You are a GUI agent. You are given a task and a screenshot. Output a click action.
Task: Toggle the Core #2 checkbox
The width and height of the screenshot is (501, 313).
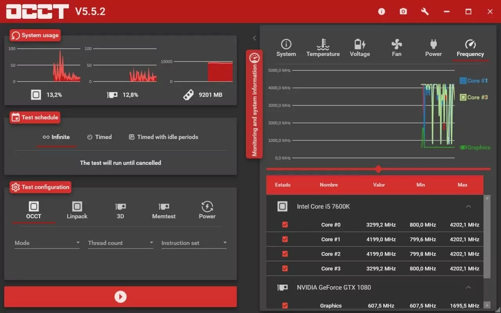click(x=285, y=254)
